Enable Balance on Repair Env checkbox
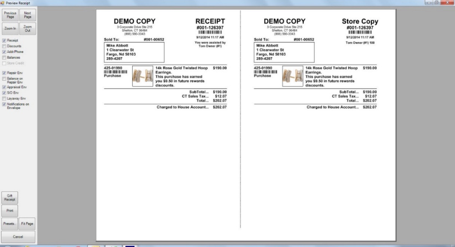 click(4, 79)
